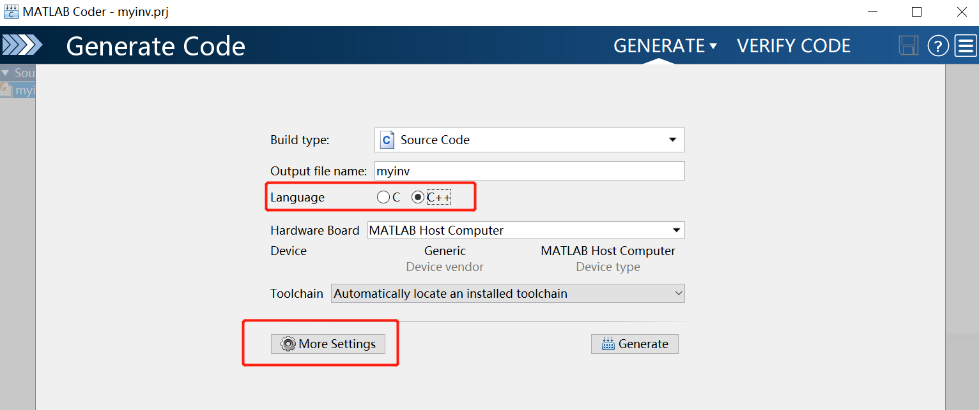
Task: Click the Language label
Action: coord(297,198)
